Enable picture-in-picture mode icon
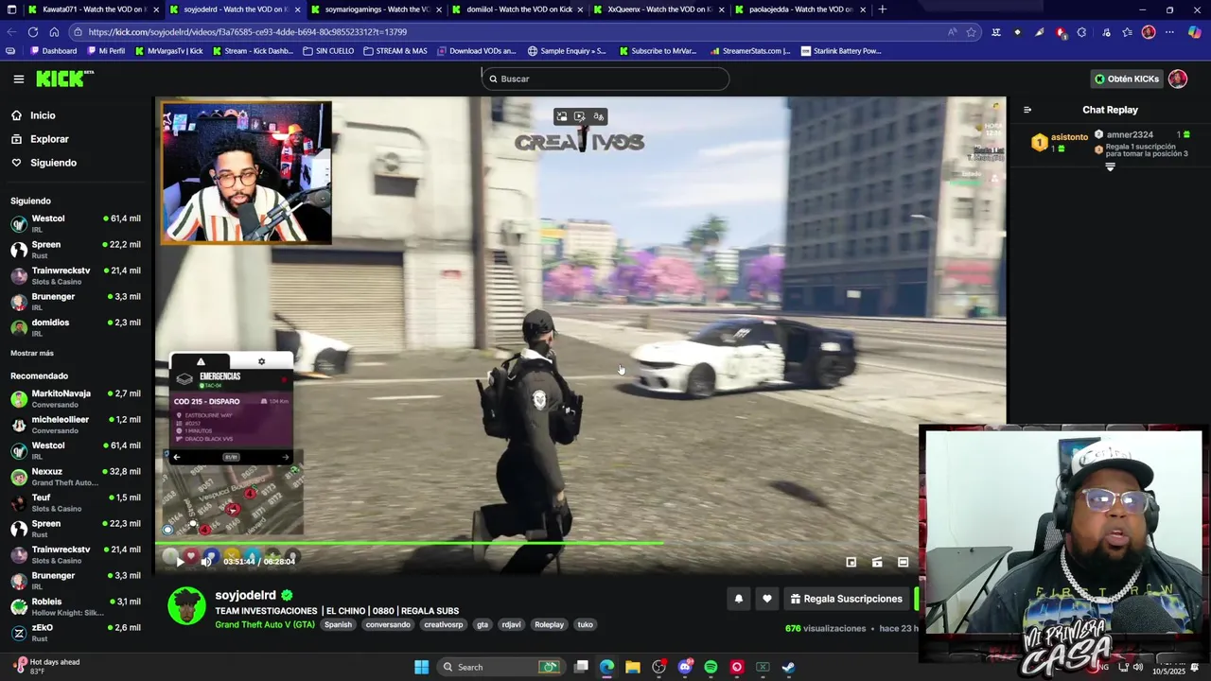1211x681 pixels. 851,562
